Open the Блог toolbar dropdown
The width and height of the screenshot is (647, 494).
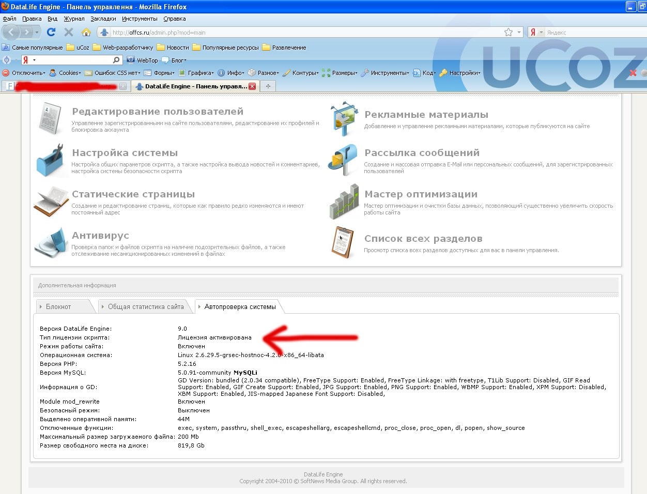coord(174,60)
